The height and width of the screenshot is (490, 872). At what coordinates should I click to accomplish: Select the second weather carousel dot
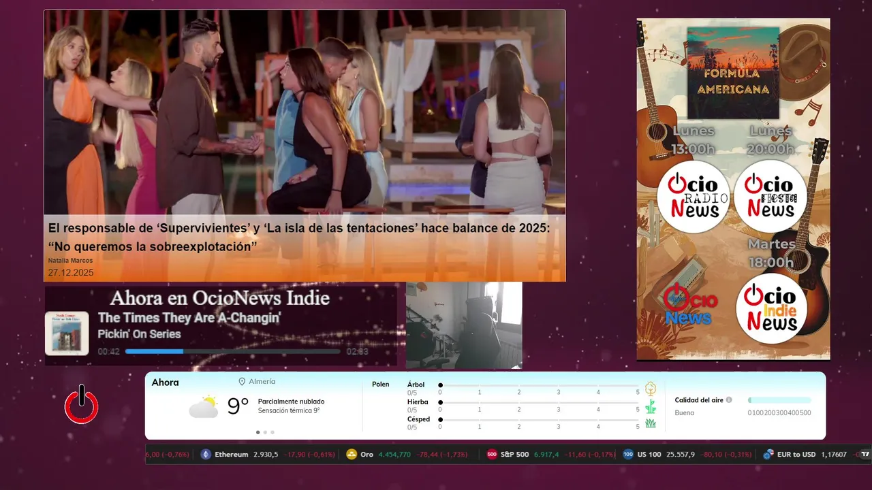point(265,432)
